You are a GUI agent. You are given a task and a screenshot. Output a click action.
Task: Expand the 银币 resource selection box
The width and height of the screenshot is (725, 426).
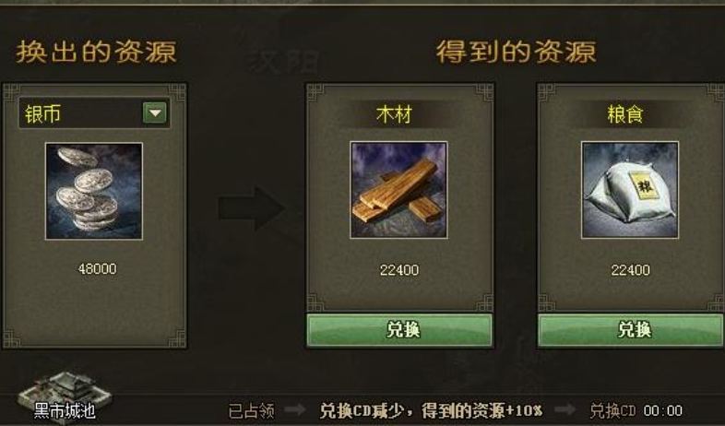click(94, 112)
